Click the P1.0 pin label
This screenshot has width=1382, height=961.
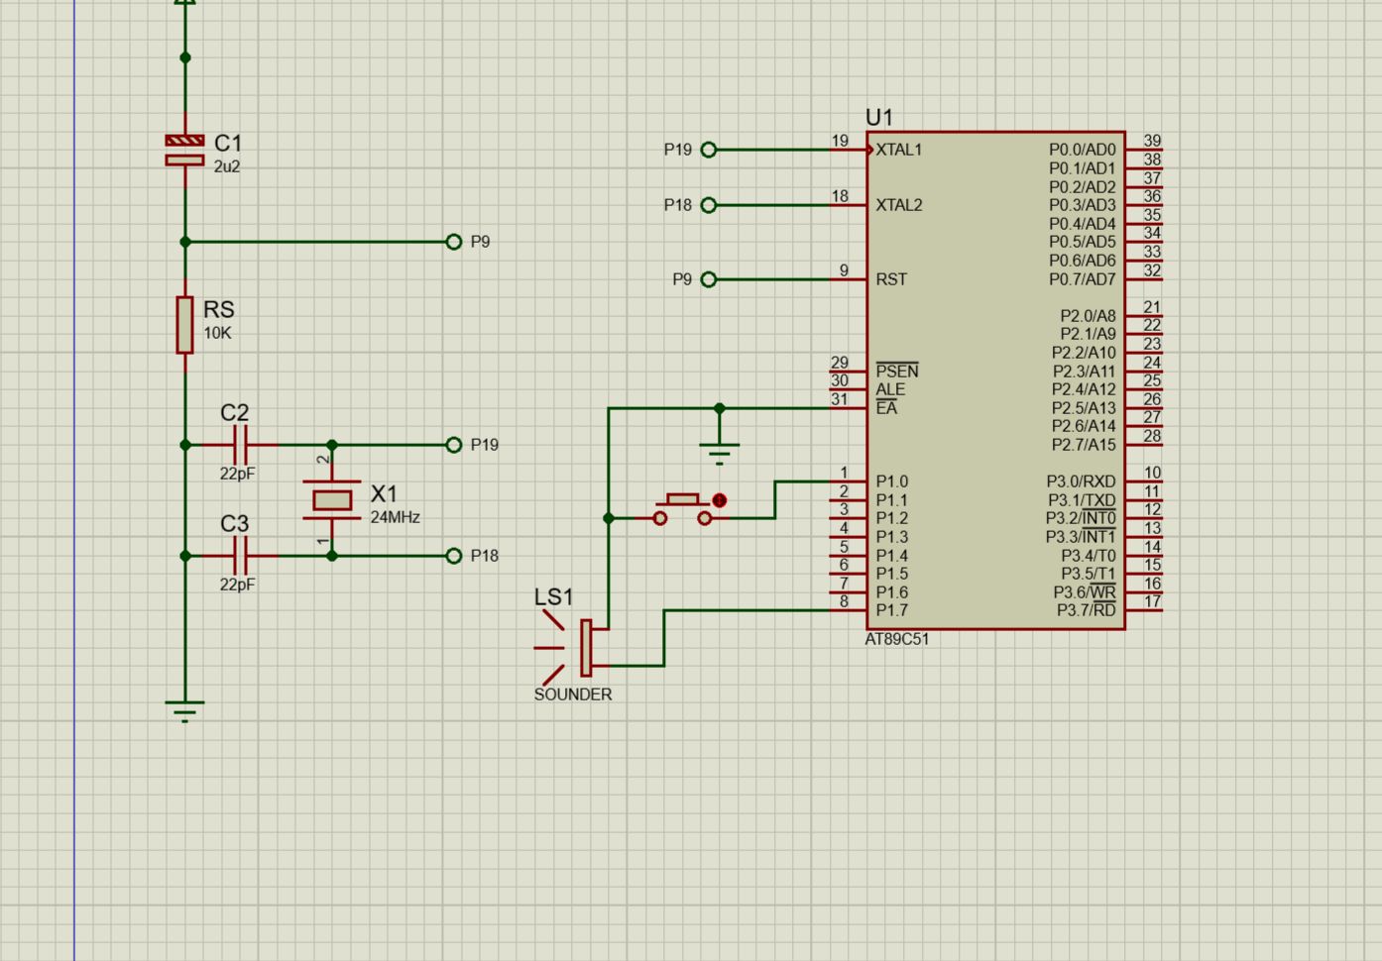click(892, 481)
